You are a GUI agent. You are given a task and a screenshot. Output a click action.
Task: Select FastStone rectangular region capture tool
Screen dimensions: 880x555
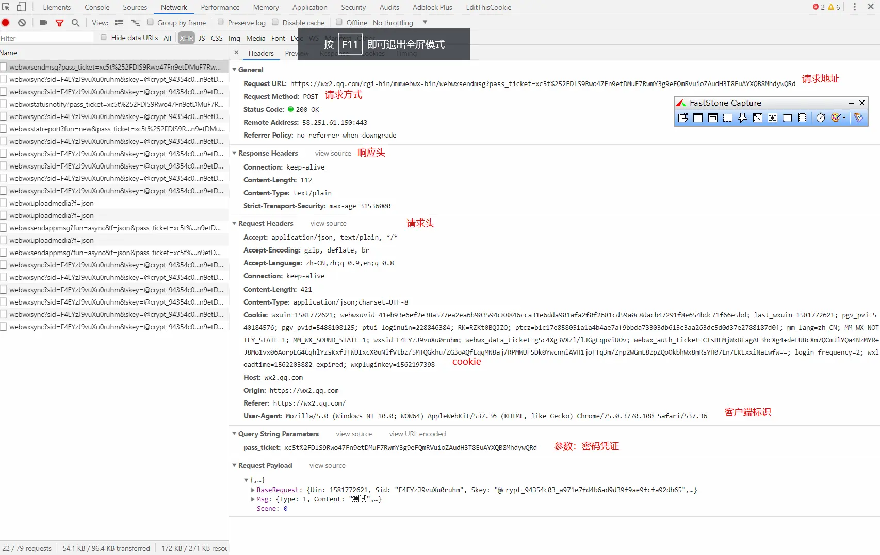728,118
